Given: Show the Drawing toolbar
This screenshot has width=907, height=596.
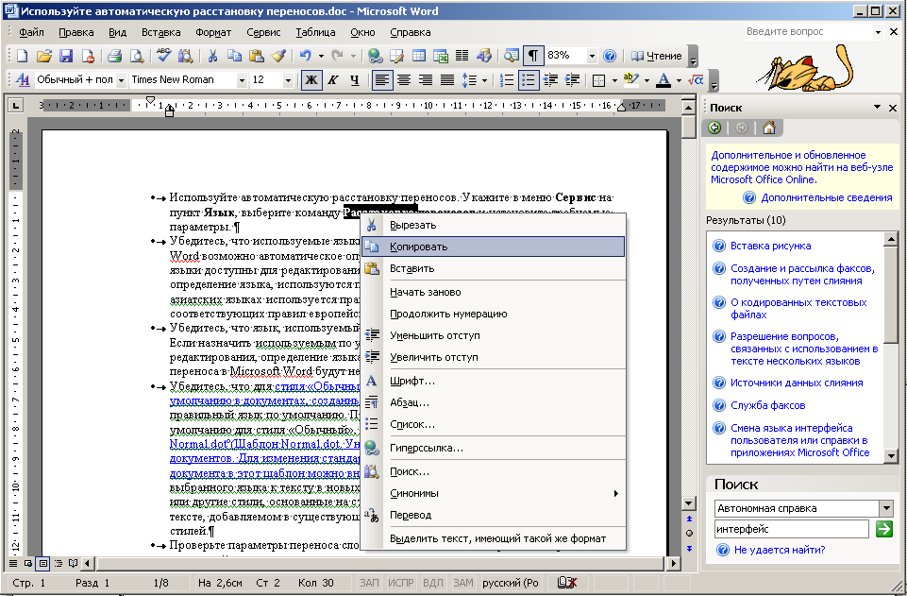Looking at the screenshot, I should click(x=484, y=56).
